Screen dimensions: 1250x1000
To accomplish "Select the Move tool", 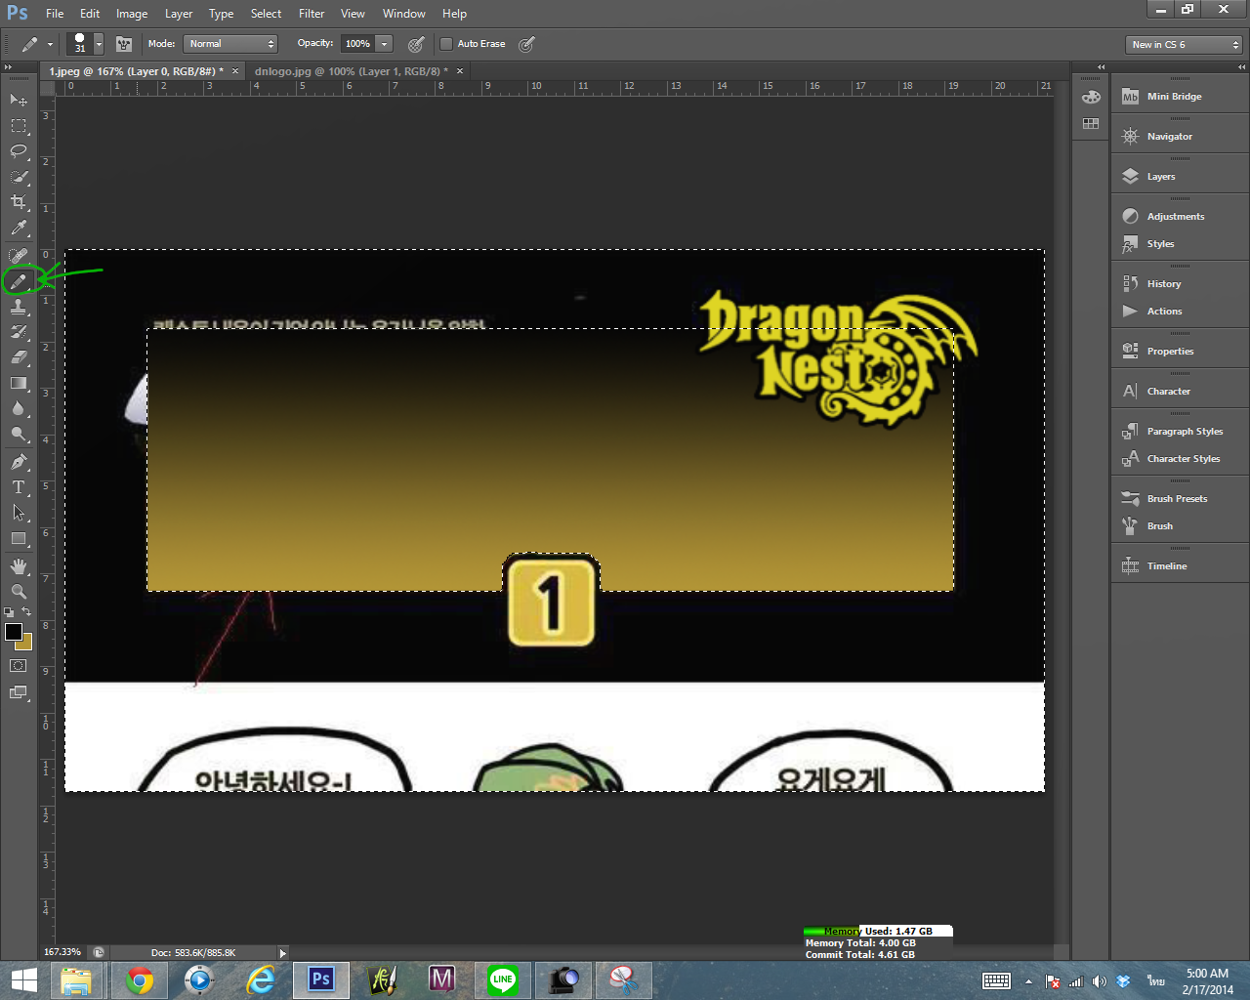I will point(19,100).
